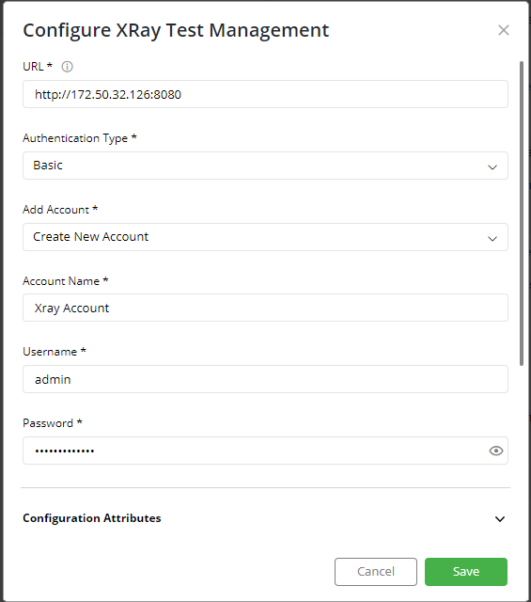This screenshot has height=602, width=531.
Task: Click the Authentication Type chevron arrow
Action: pos(492,167)
